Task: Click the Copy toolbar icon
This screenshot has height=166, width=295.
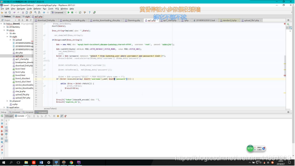Action: (27, 12)
